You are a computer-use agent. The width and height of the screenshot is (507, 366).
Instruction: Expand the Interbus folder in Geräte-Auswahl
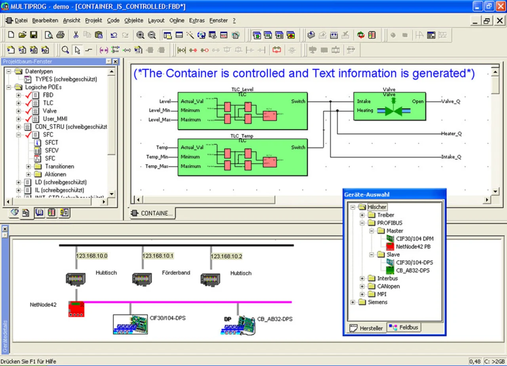(x=362, y=278)
